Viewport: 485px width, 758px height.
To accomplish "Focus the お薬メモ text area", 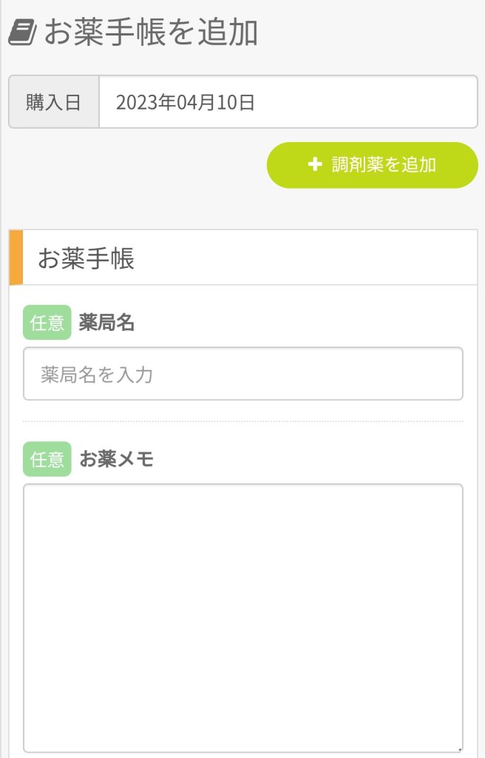I will click(243, 618).
